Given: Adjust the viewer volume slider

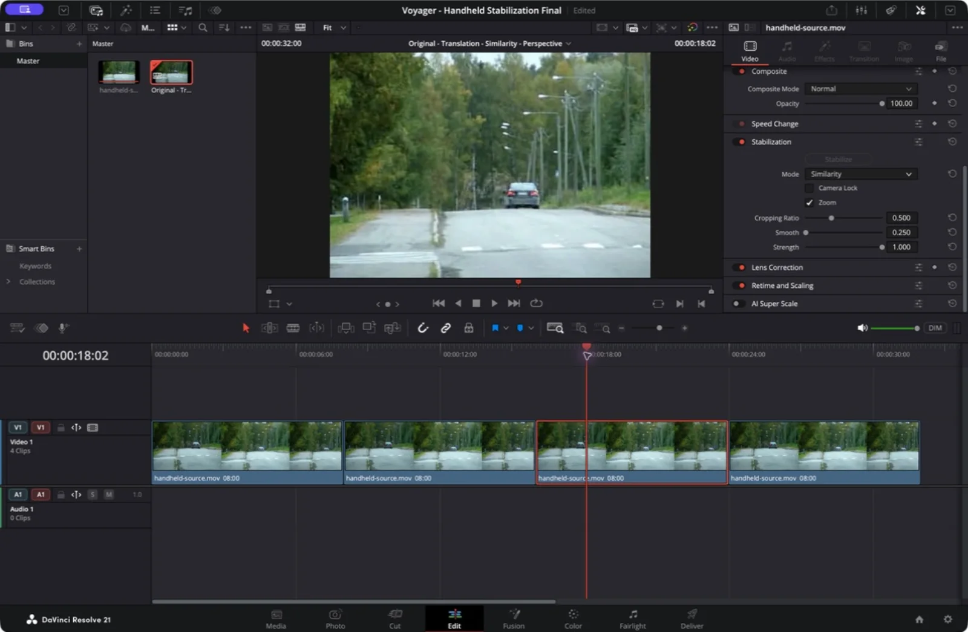Looking at the screenshot, I should 895,328.
